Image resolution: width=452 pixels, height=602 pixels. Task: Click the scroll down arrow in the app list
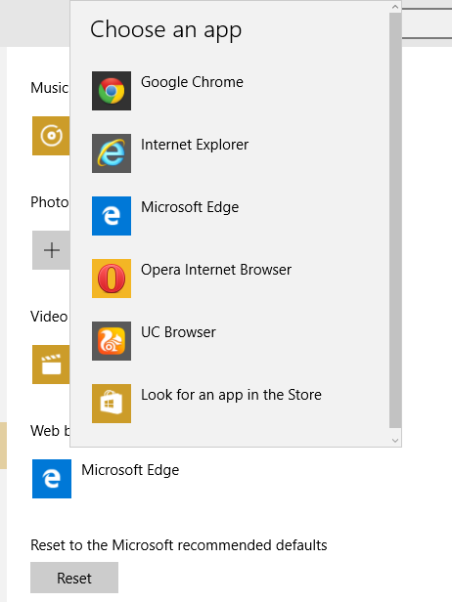point(395,441)
